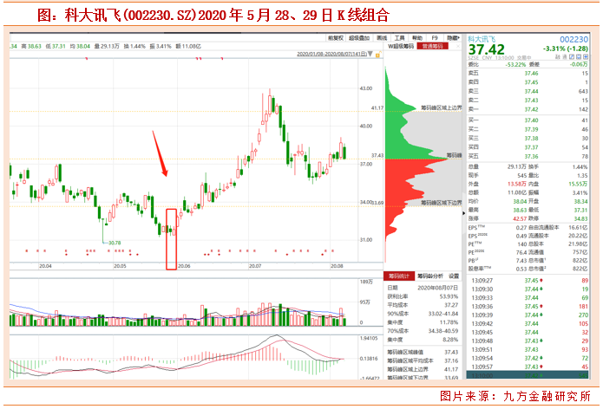Click 卖五 ask price 37.46
603x409 pixels.
[x=532, y=73]
